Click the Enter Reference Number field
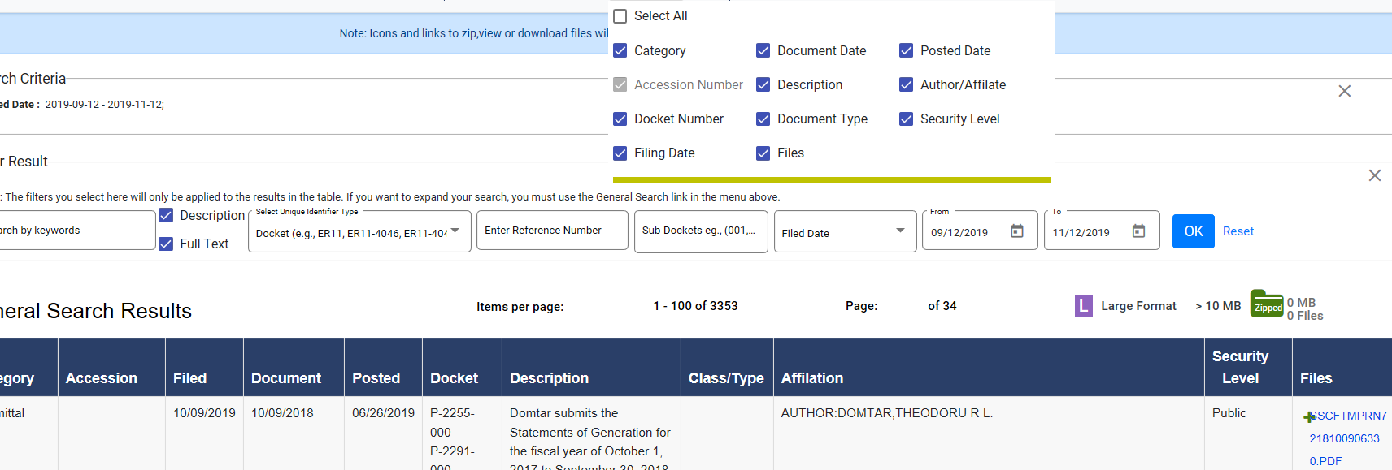This screenshot has width=1392, height=470. coord(552,231)
